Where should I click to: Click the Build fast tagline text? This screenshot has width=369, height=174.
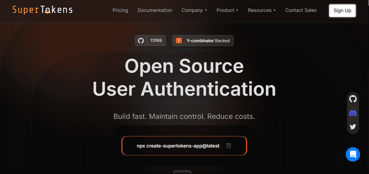click(x=184, y=116)
